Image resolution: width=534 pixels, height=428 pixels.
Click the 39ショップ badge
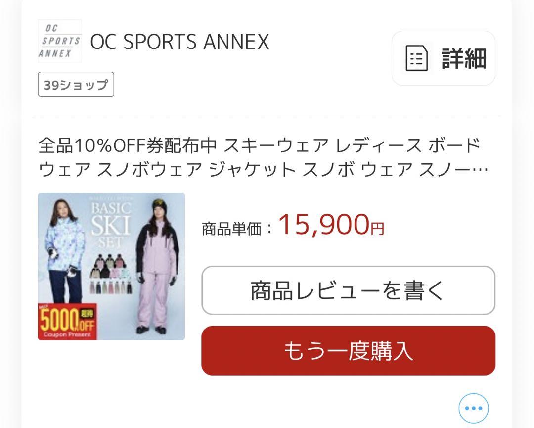click(x=76, y=85)
